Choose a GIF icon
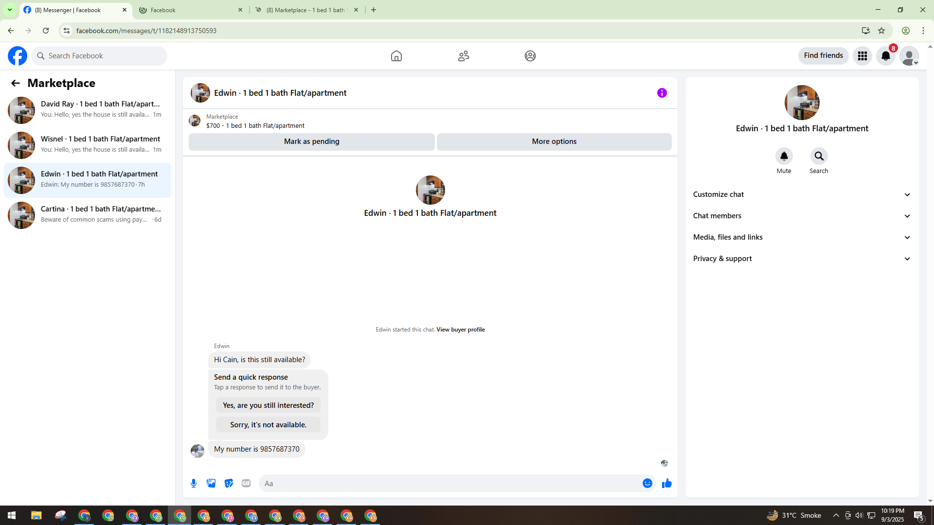Screen dimensions: 934x525 click(246, 483)
